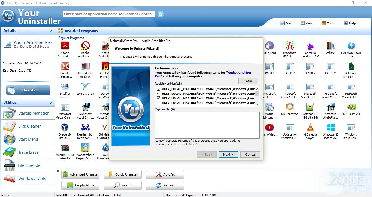This screenshot has width=372, height=197.
Task: Cancel the UninstallWizard dialog
Action: pos(250,155)
